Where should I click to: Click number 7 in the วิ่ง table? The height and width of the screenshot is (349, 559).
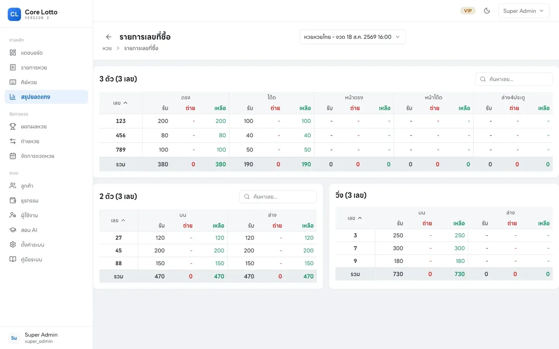click(x=355, y=248)
